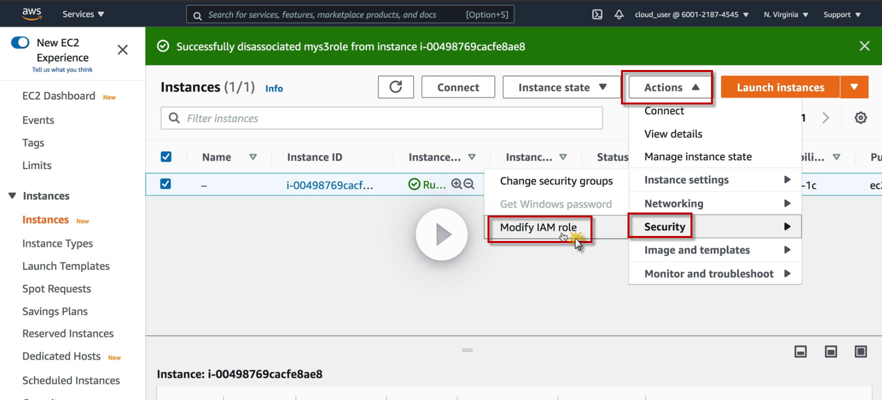The height and width of the screenshot is (400, 882).
Task: Toggle the New EC2 Experience switch
Action: (20, 42)
